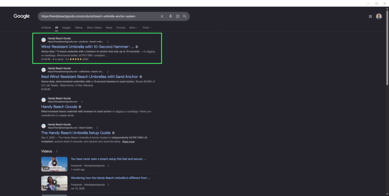Open the Google apps grid
The height and width of the screenshot is (196, 389).
[x=370, y=16]
